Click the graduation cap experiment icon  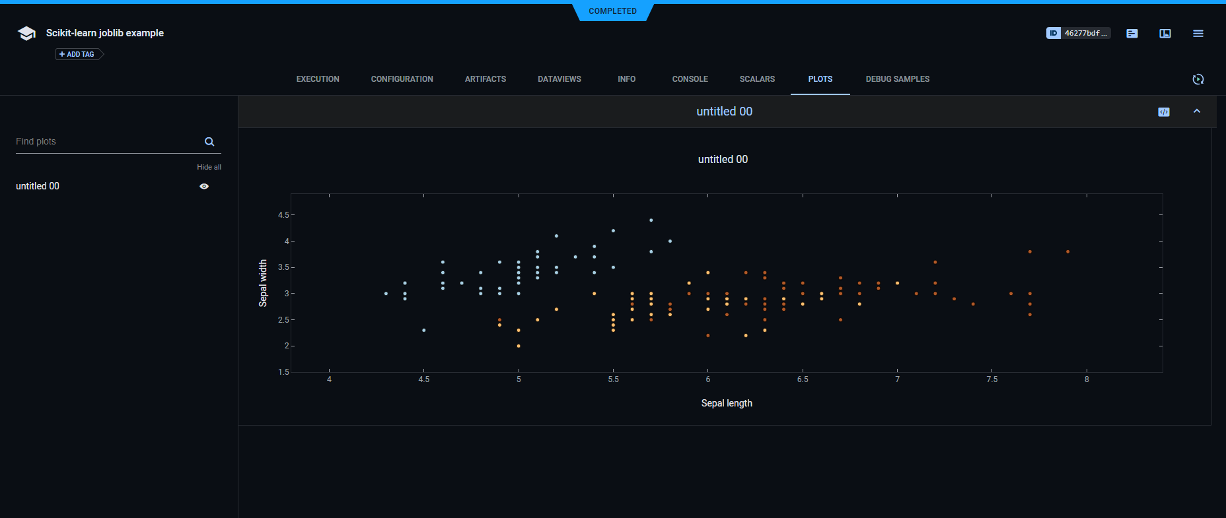tap(26, 34)
